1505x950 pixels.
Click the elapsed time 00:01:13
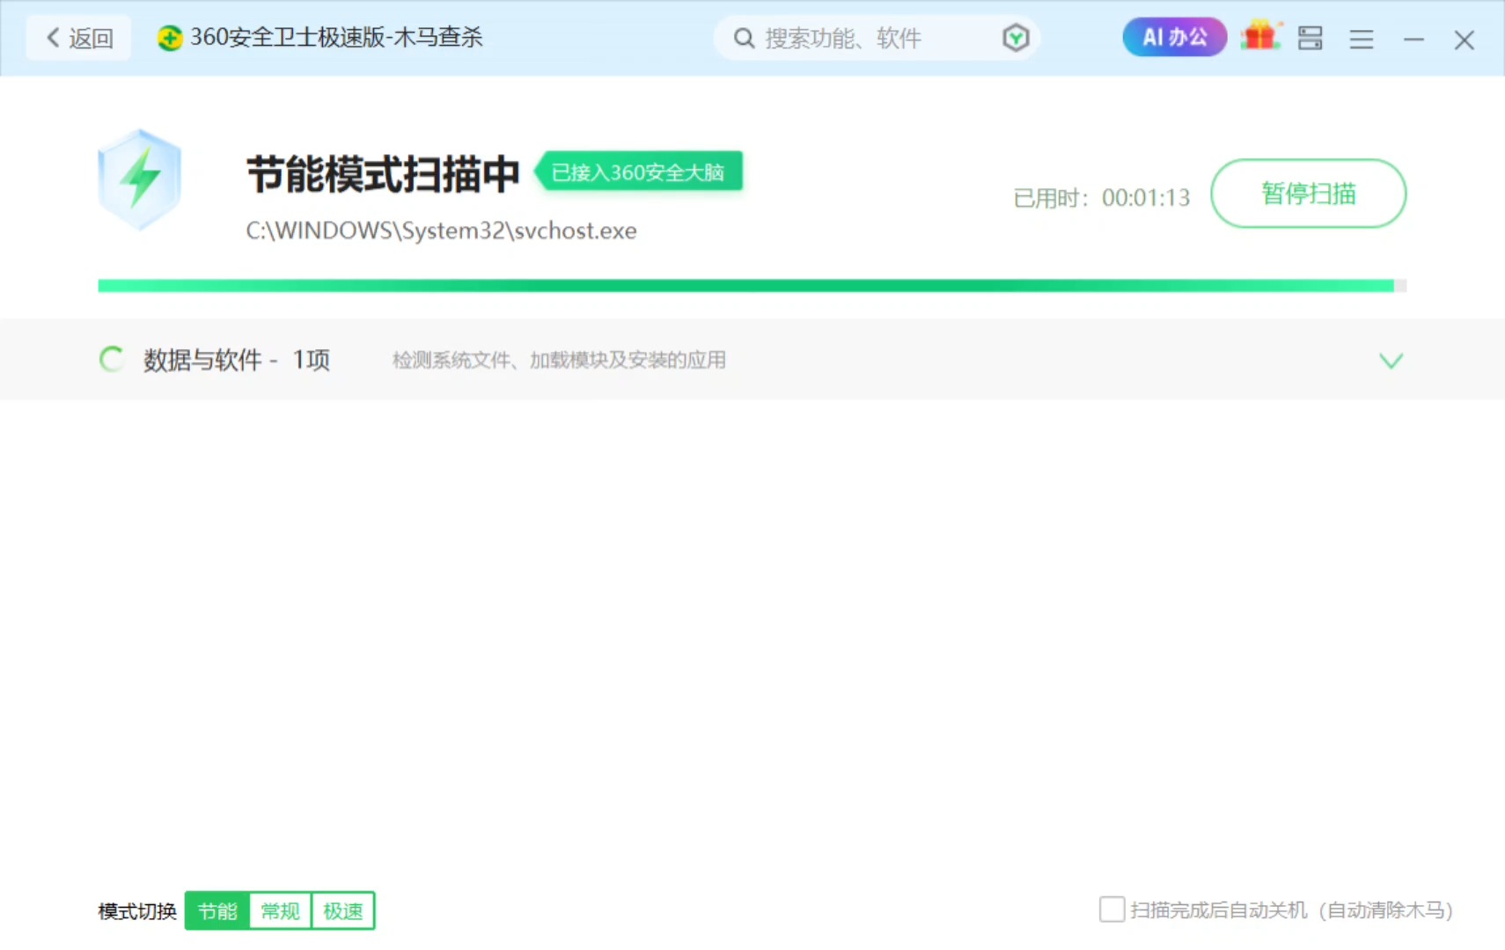(1146, 198)
